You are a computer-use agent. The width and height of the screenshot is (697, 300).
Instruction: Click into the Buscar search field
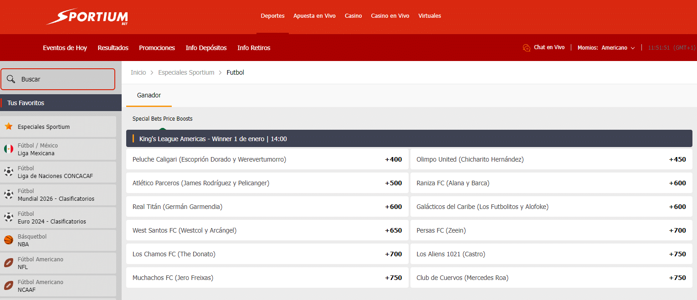pyautogui.click(x=64, y=79)
